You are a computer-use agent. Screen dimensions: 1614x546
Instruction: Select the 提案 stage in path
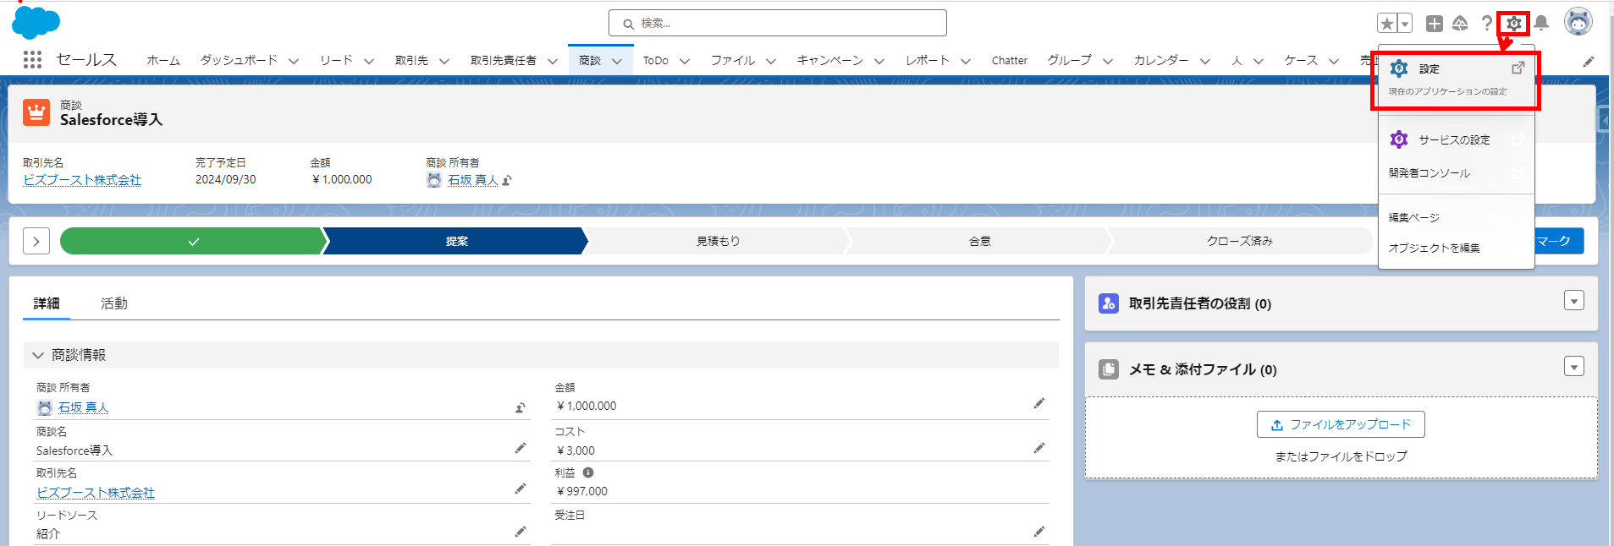pyautogui.click(x=456, y=241)
